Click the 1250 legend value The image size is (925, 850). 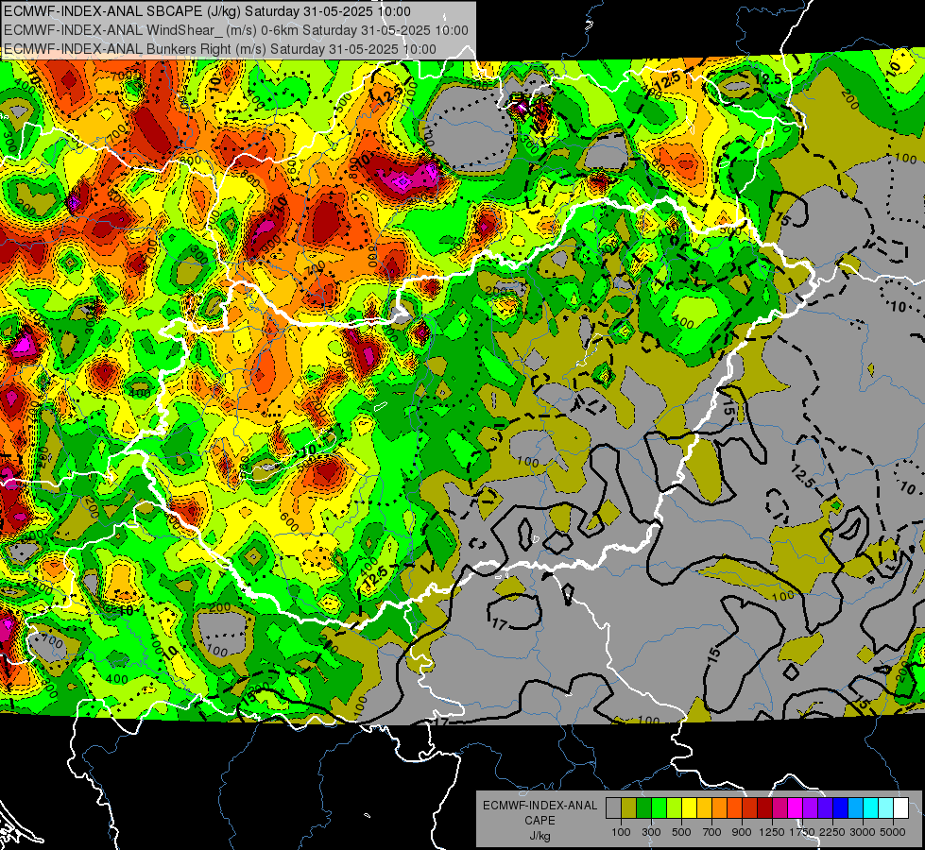[772, 832]
